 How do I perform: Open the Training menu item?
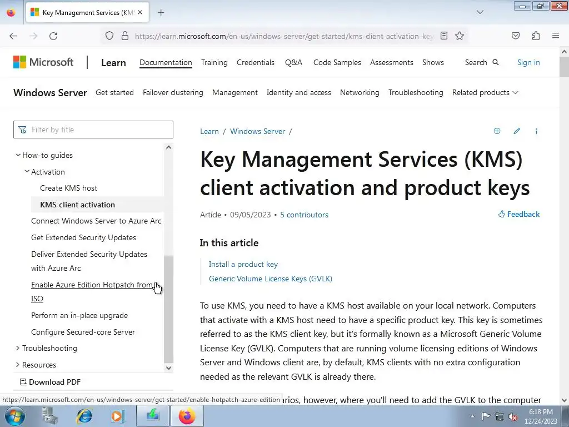point(214,62)
